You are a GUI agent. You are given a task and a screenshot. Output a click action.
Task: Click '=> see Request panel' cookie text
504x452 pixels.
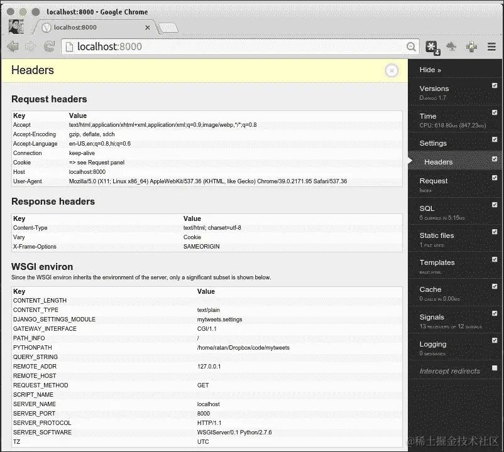[x=96, y=163]
